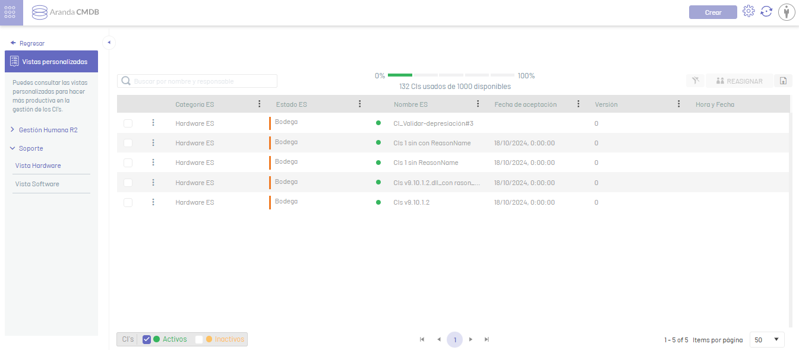Select checkbox for CIs v9.10.1.2 row
799x350 pixels.
[x=128, y=202]
